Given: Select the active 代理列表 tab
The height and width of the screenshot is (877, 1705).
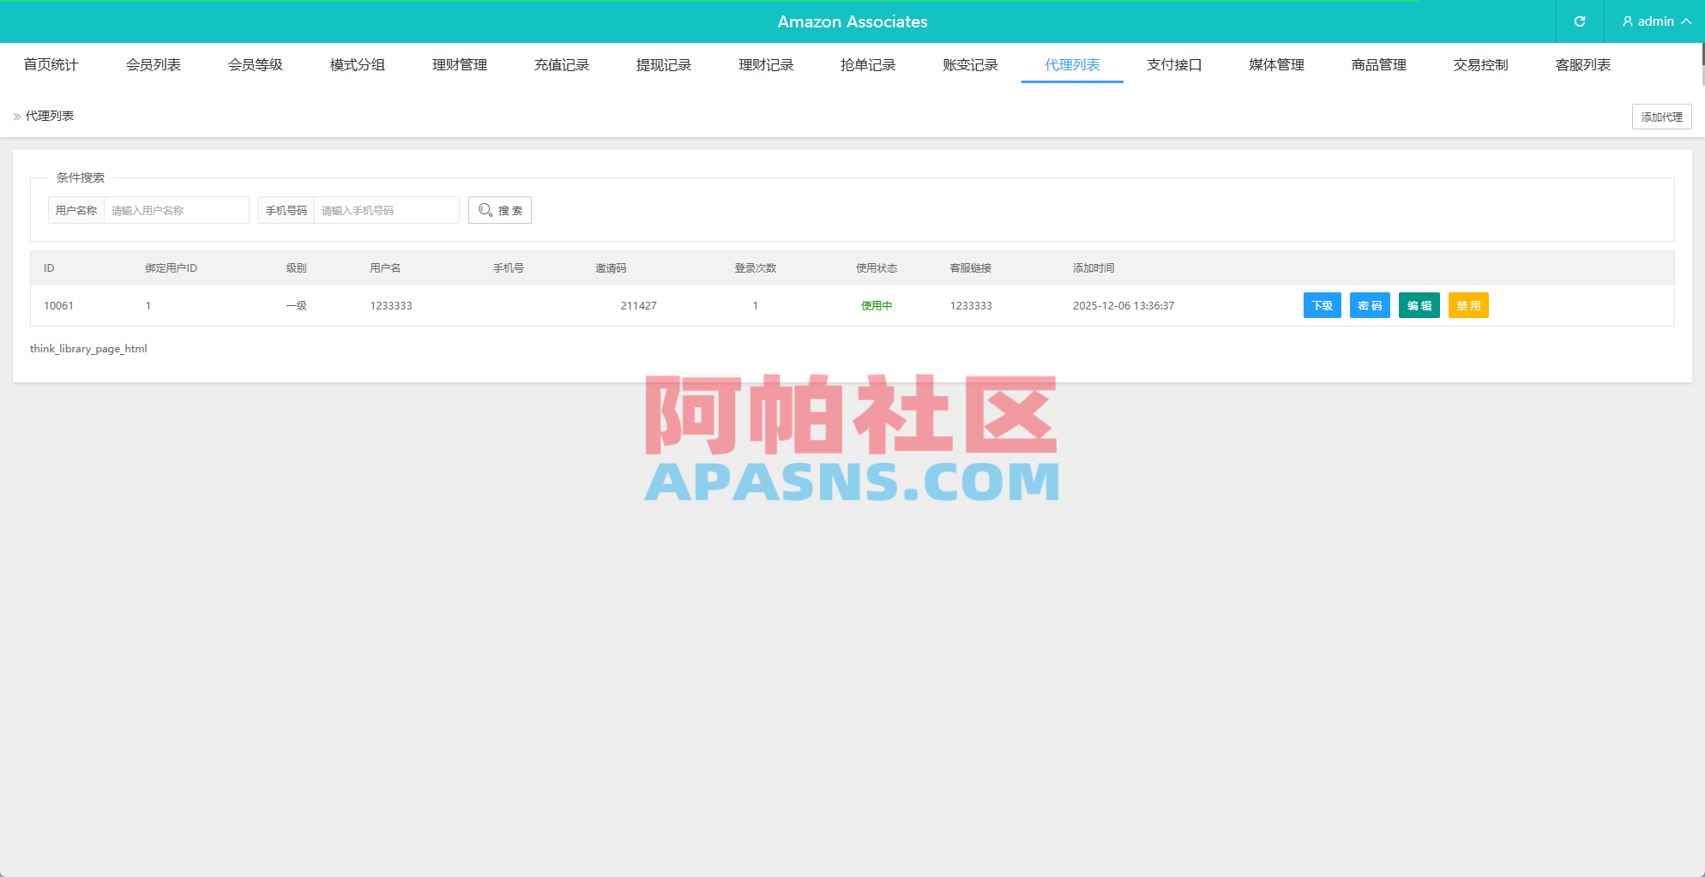Looking at the screenshot, I should (1072, 65).
